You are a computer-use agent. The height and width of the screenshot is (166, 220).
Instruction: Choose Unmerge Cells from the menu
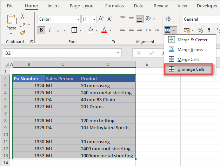[x=191, y=69]
